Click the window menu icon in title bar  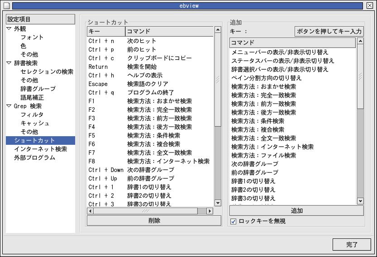point(6,5)
